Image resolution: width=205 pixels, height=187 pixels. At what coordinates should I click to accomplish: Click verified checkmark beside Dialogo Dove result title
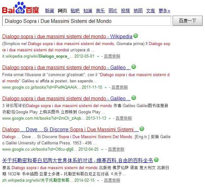142,129
